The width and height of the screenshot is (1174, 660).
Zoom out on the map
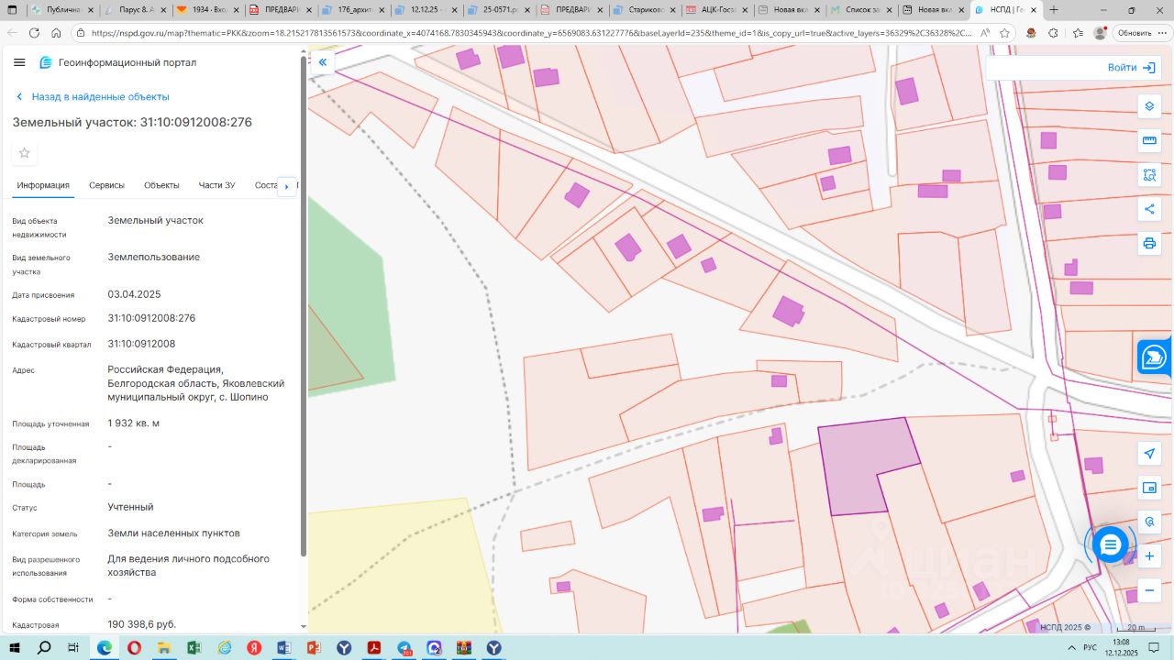coord(1149,590)
